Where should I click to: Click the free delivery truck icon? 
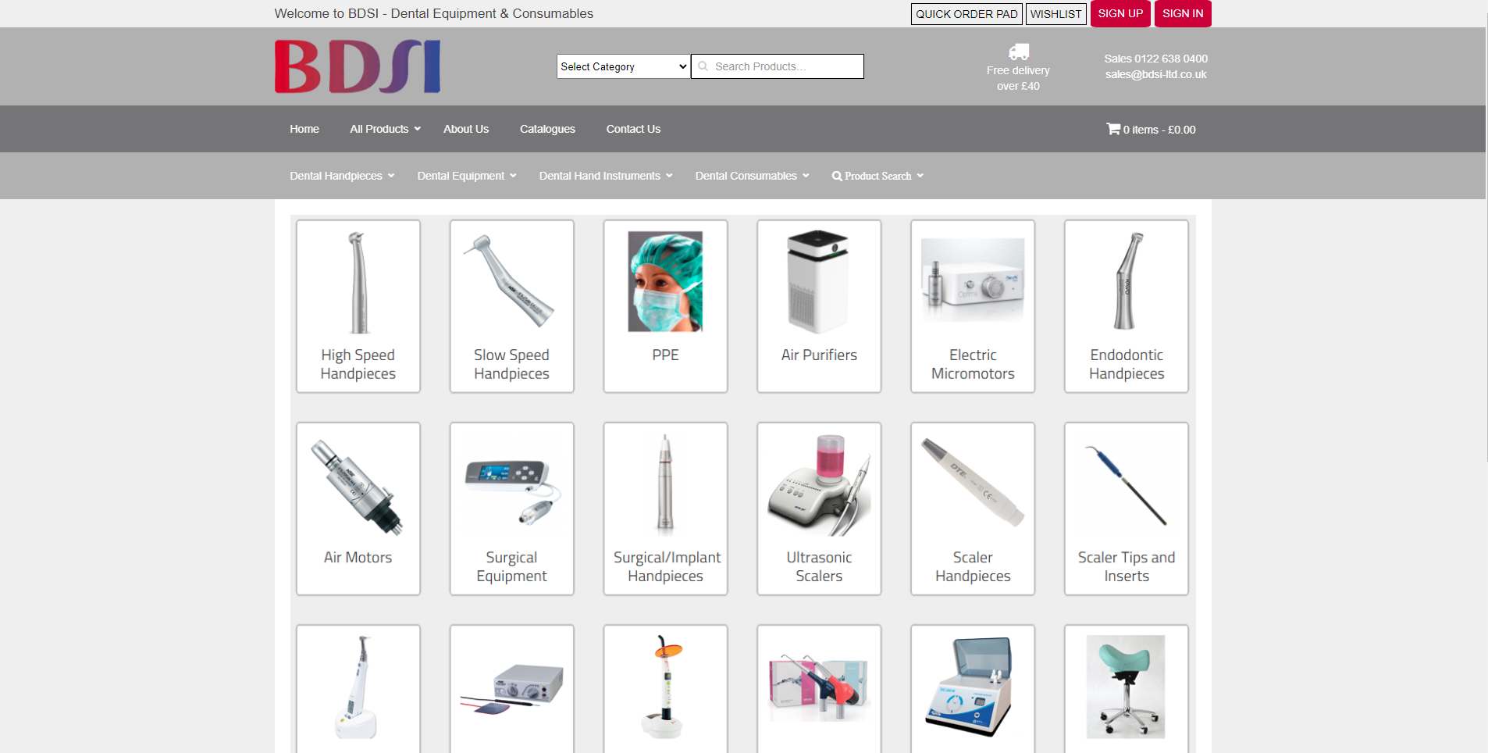tap(1018, 52)
